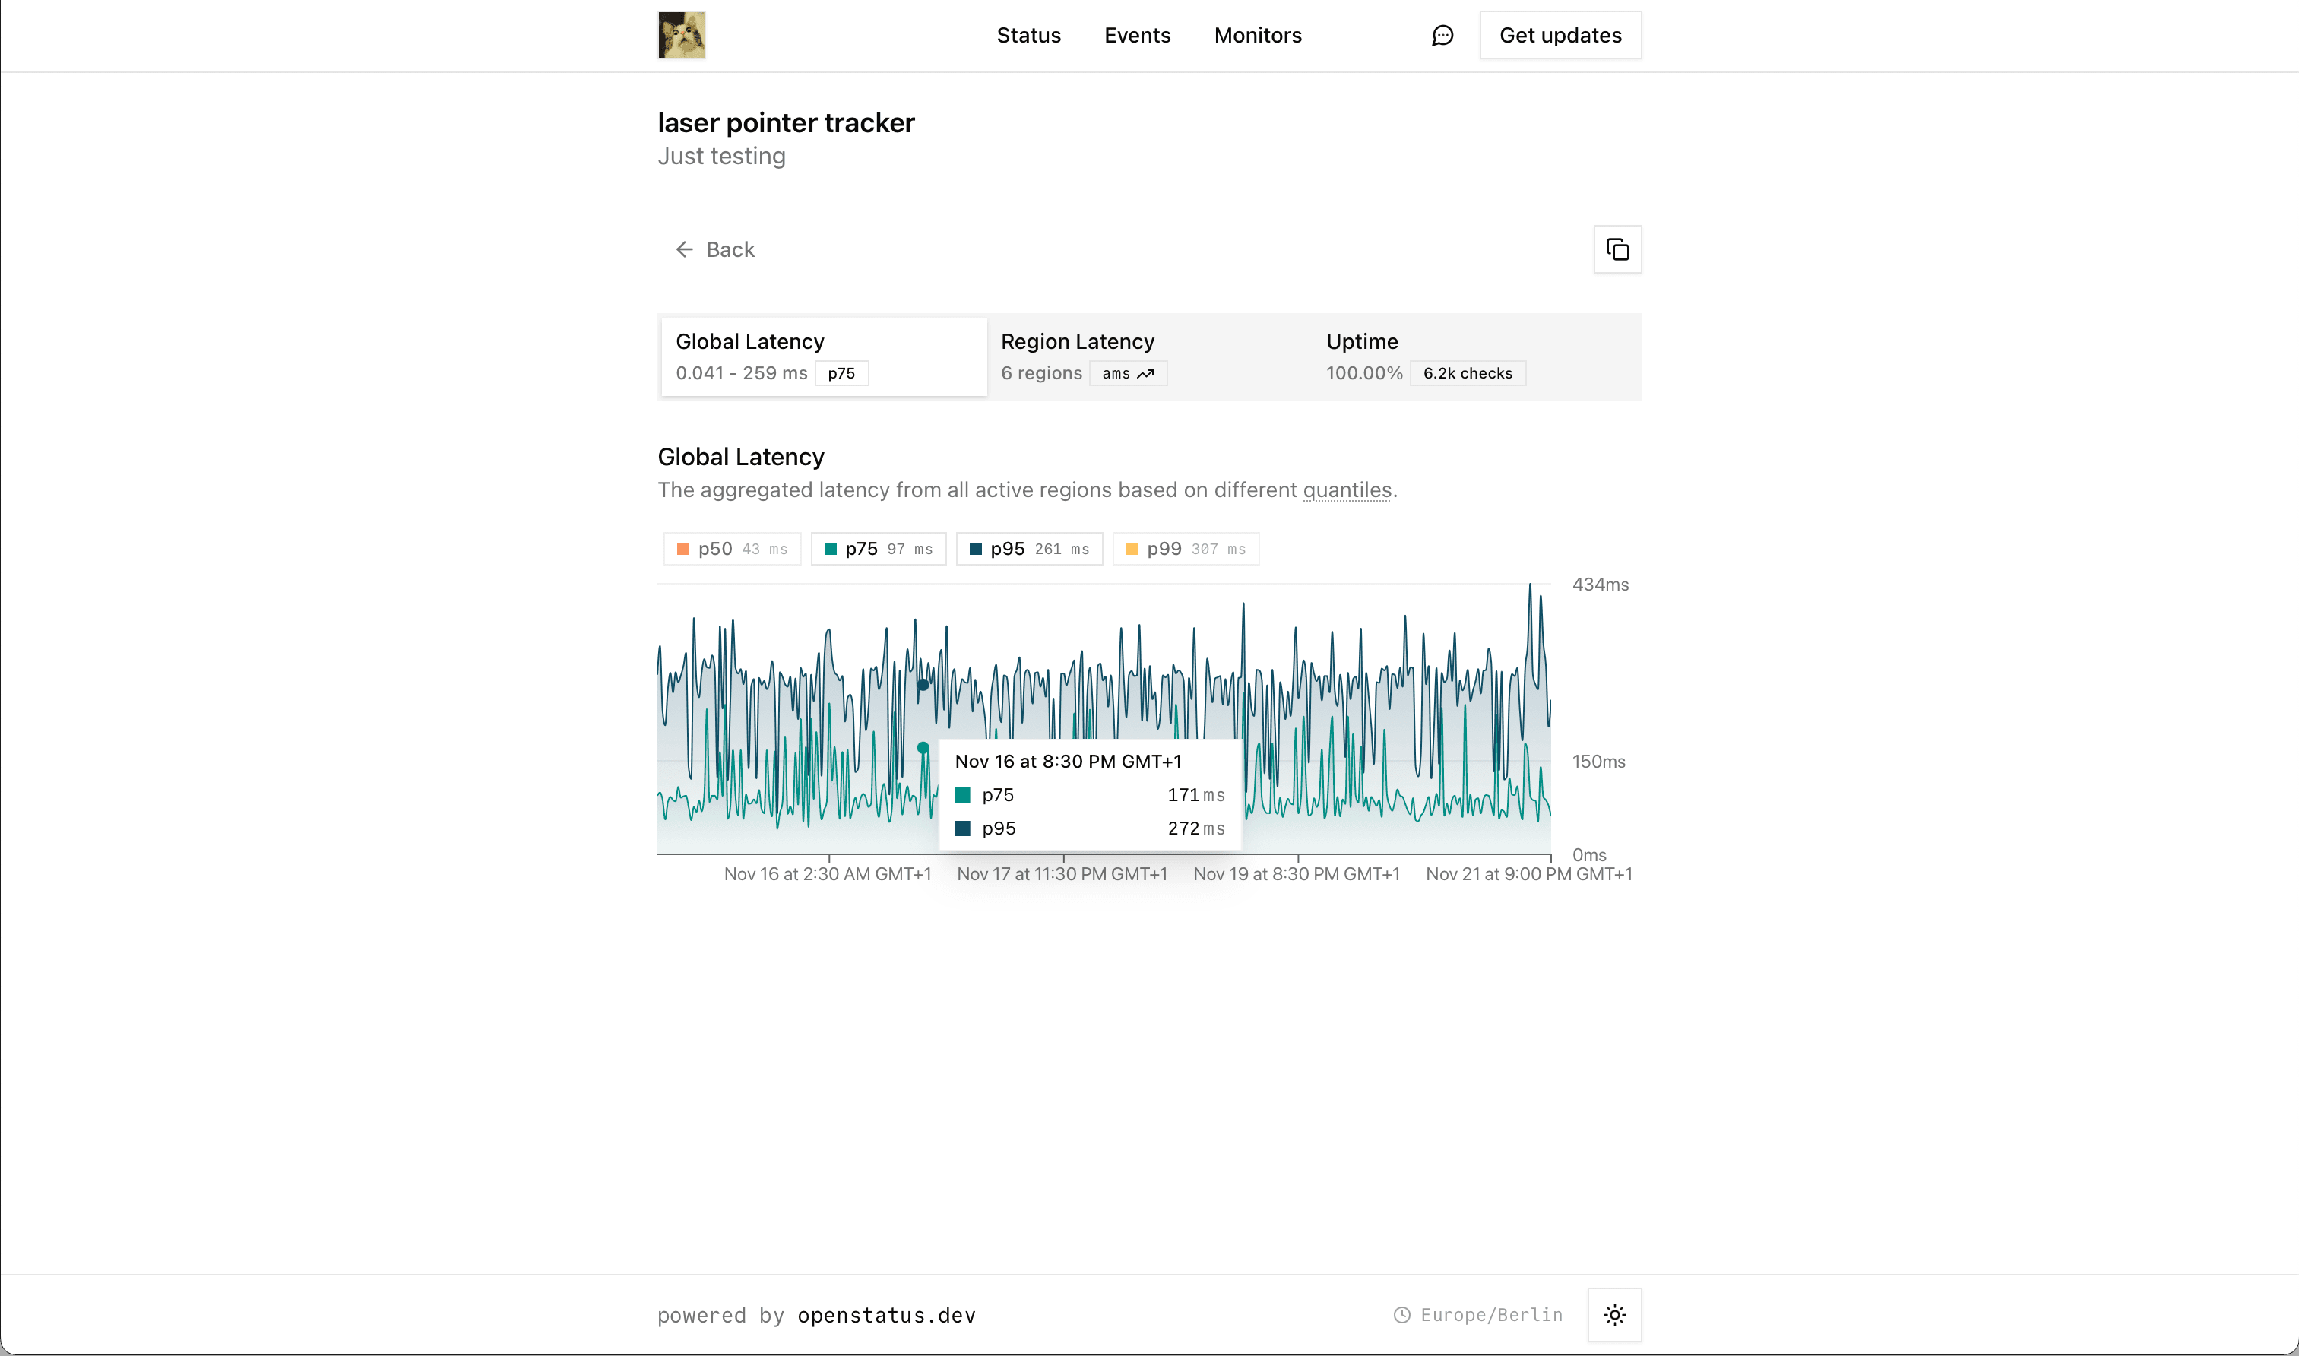The image size is (2299, 1356).
Task: Click the p99 legend color square
Action: click(x=1132, y=548)
